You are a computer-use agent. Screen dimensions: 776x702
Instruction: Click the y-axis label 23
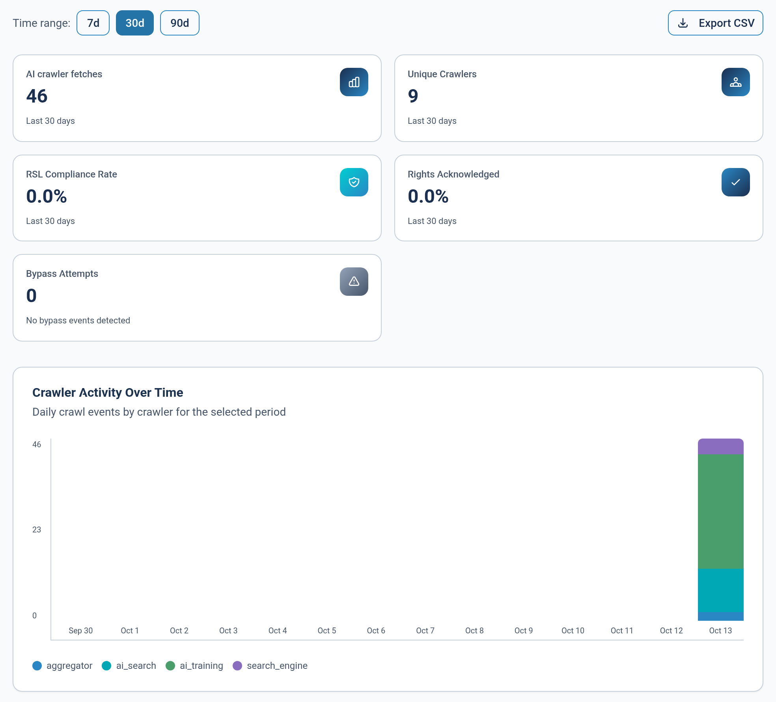tap(37, 530)
